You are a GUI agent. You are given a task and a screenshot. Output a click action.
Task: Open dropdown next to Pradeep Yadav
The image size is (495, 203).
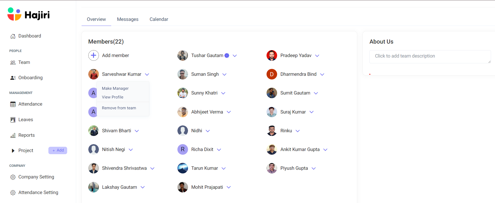[317, 56]
